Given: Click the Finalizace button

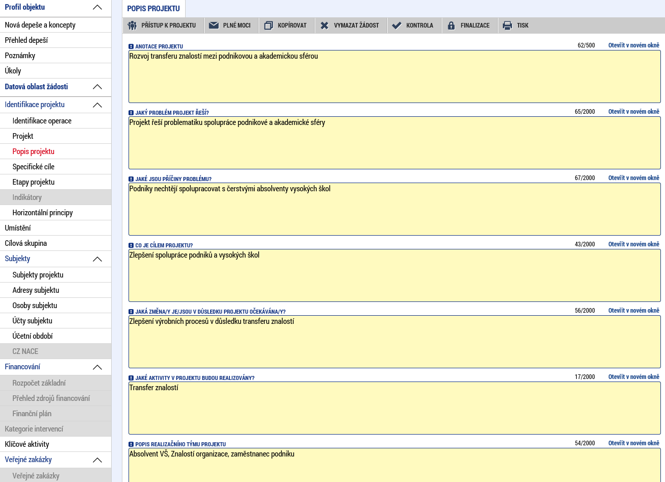Looking at the screenshot, I should pyautogui.click(x=470, y=26).
